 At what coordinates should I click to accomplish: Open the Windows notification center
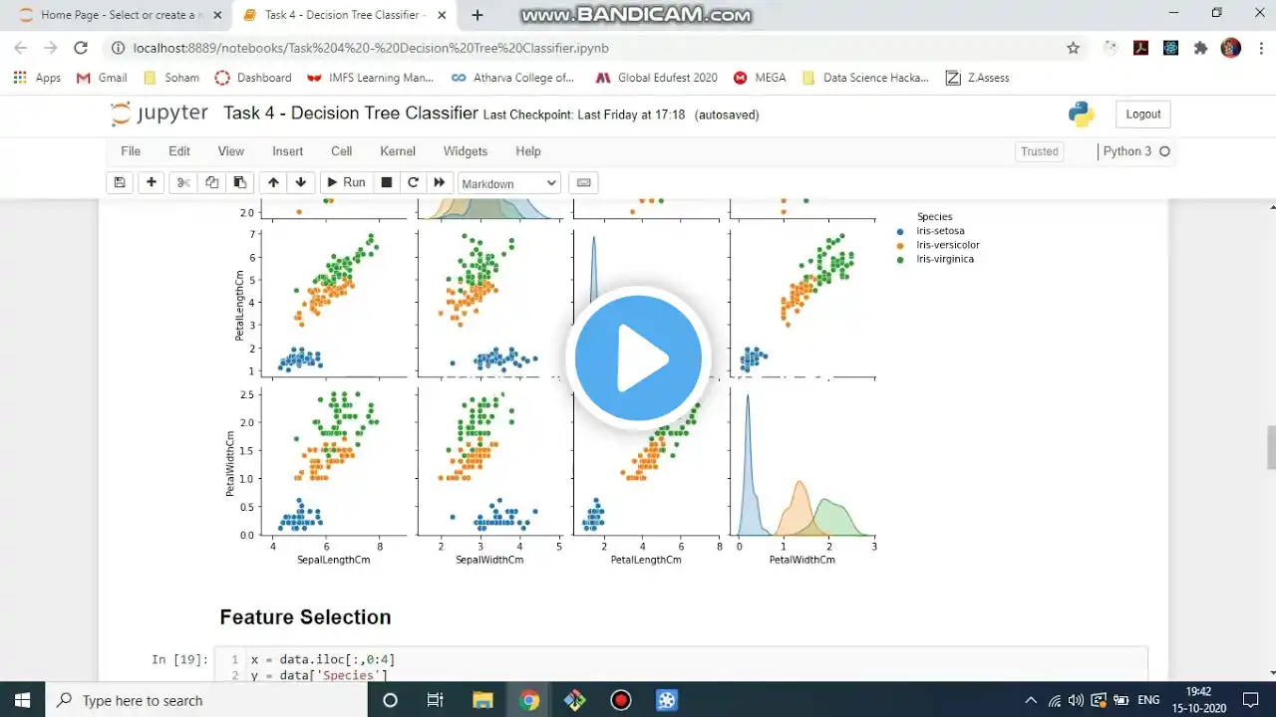click(x=1251, y=700)
